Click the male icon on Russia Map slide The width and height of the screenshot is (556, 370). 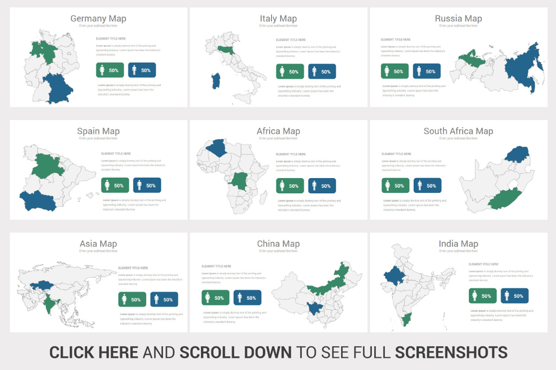point(419,71)
